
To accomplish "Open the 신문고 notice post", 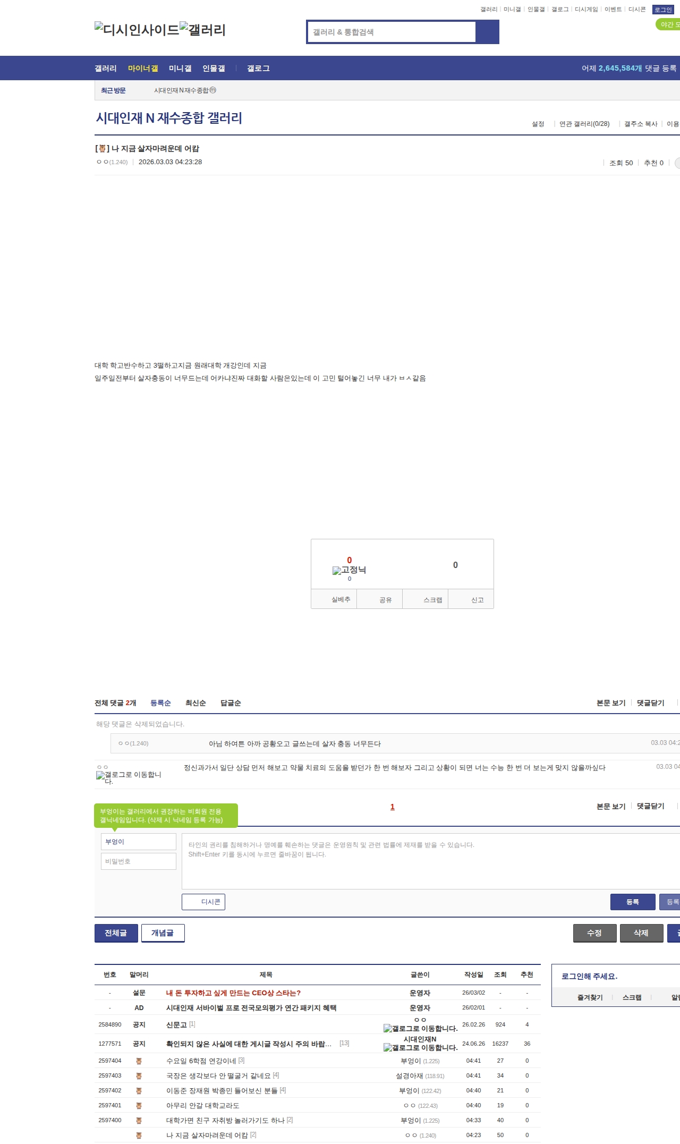I will coord(177,1024).
